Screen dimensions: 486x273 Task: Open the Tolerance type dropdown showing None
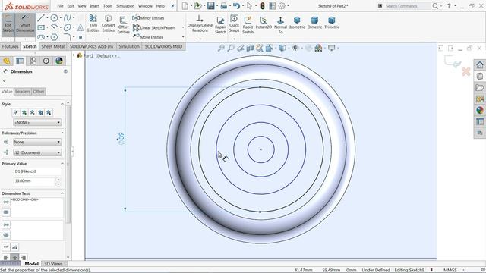[x=37, y=142]
